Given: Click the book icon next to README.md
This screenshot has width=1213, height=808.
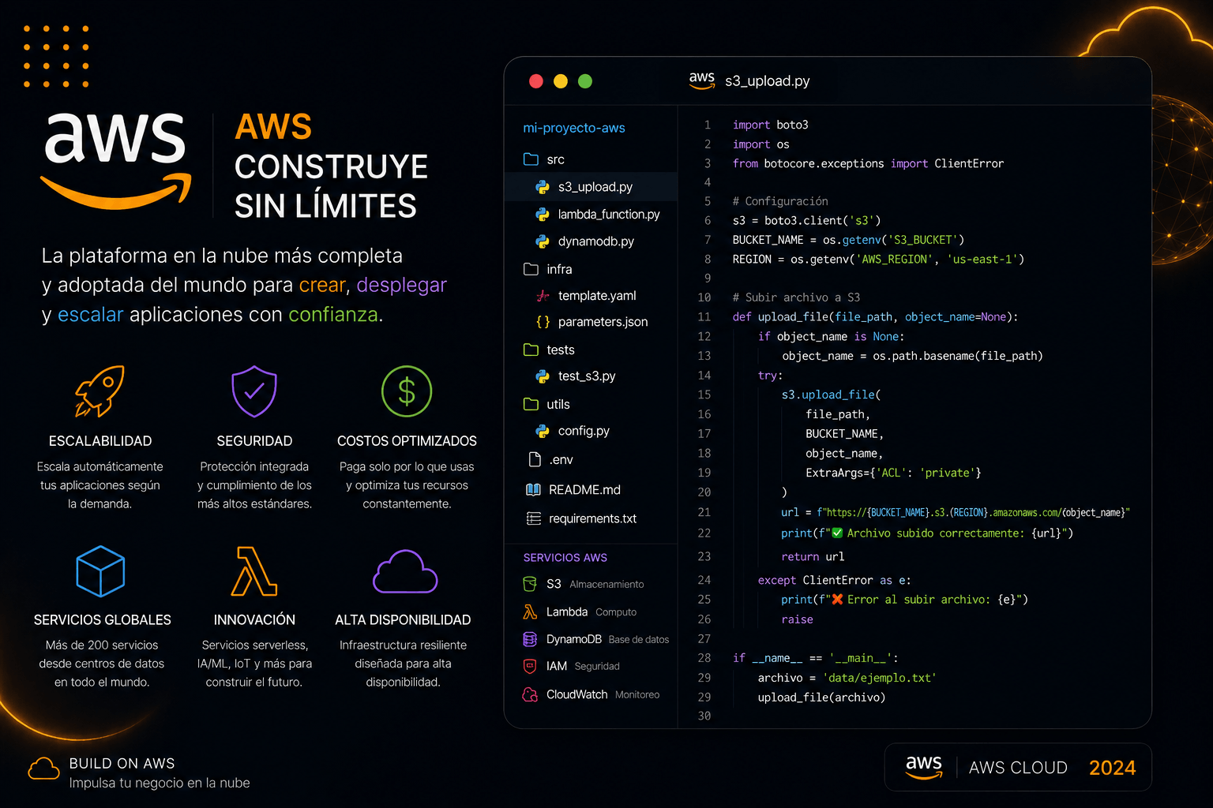Looking at the screenshot, I should pyautogui.click(x=533, y=490).
